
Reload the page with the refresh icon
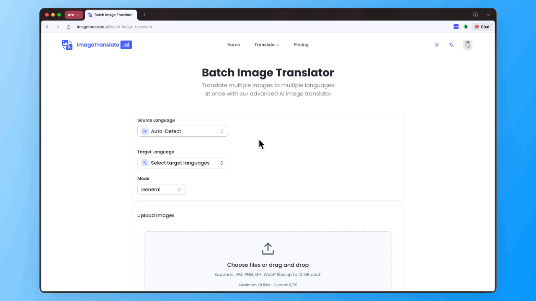coord(68,27)
